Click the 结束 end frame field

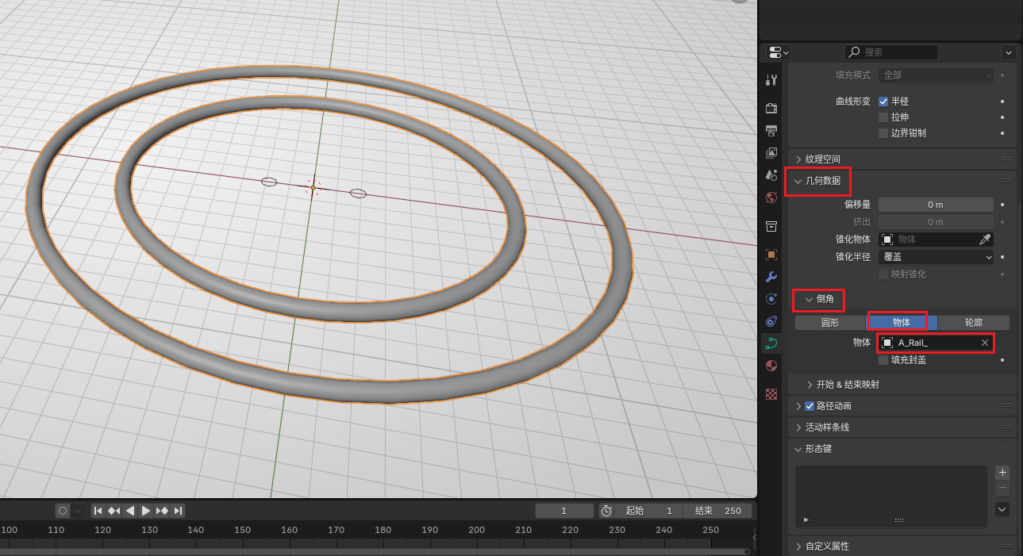click(x=717, y=511)
